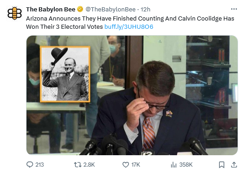Viewport: 244px width, 173px height.
Task: Like the tweet with heart icon
Action: point(126,165)
